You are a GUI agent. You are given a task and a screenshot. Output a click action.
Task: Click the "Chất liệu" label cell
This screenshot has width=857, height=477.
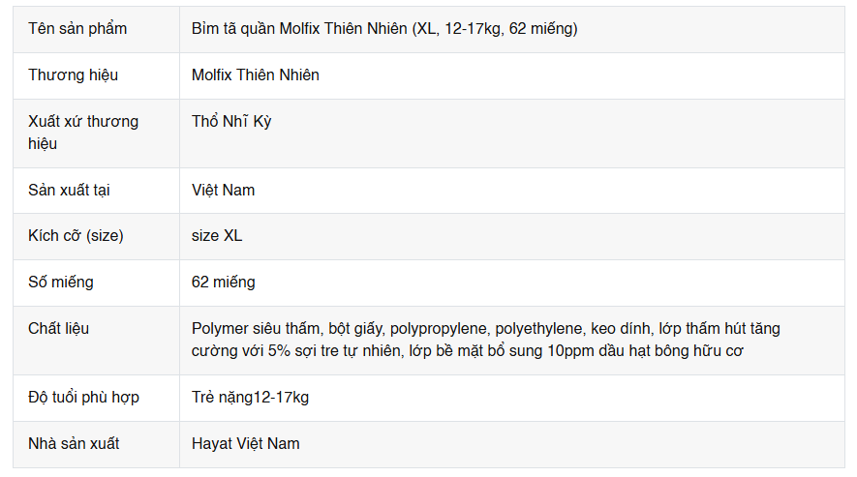click(x=58, y=329)
